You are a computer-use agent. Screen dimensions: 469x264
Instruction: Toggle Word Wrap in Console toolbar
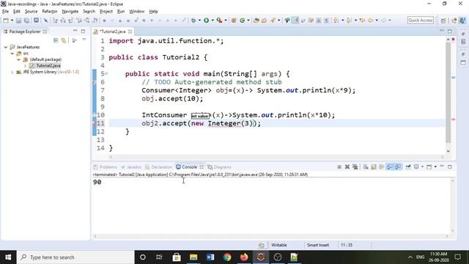(x=381, y=167)
